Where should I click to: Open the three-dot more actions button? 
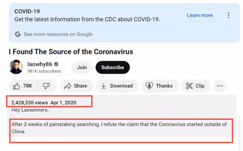220,86
